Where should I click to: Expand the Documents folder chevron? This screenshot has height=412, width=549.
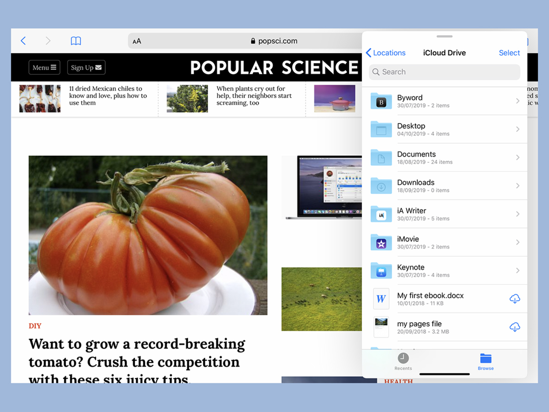pyautogui.click(x=518, y=157)
